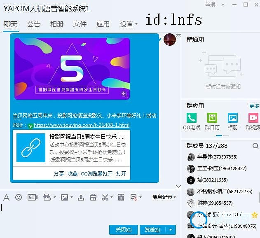The image size is (260, 238).
Task: Click the upload file icon
Action: point(81,197)
